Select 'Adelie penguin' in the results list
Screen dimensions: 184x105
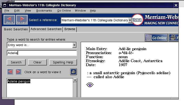[19, 81]
